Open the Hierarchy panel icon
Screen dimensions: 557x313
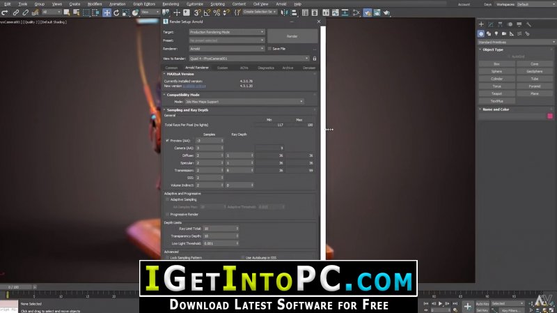(x=500, y=24)
